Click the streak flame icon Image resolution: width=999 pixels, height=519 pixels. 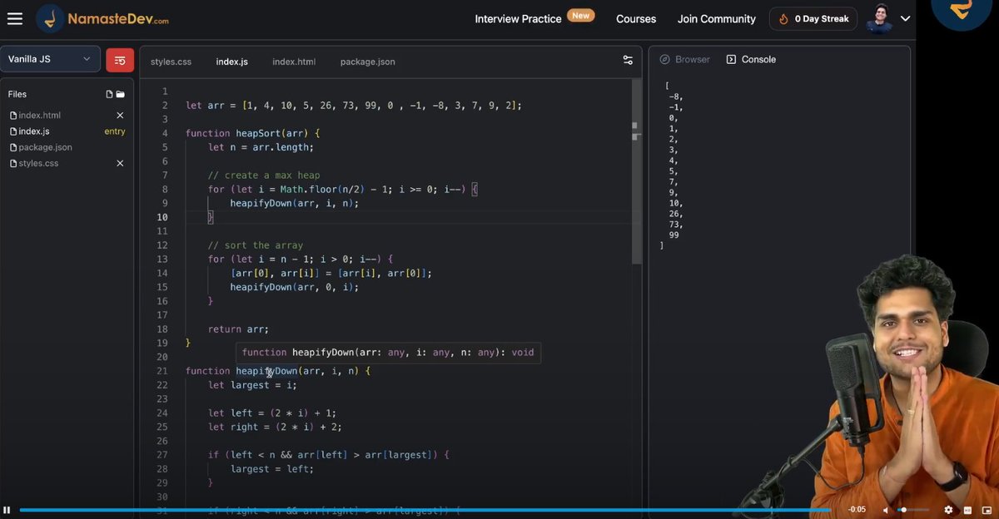click(783, 18)
